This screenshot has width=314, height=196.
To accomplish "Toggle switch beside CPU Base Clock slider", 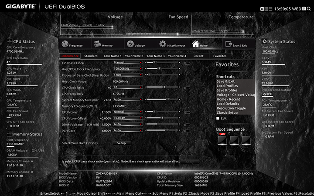I will 187,63.
